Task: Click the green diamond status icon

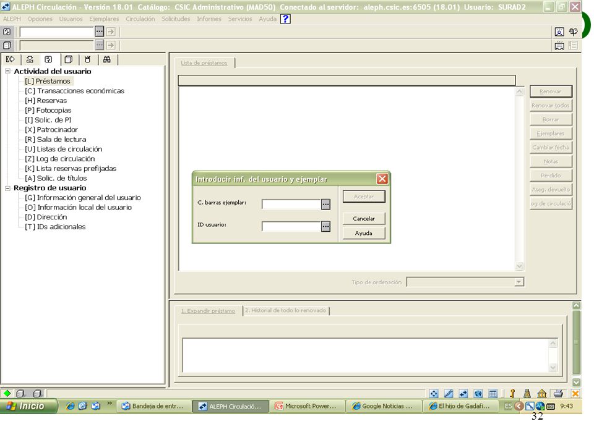Action: pos(7,394)
